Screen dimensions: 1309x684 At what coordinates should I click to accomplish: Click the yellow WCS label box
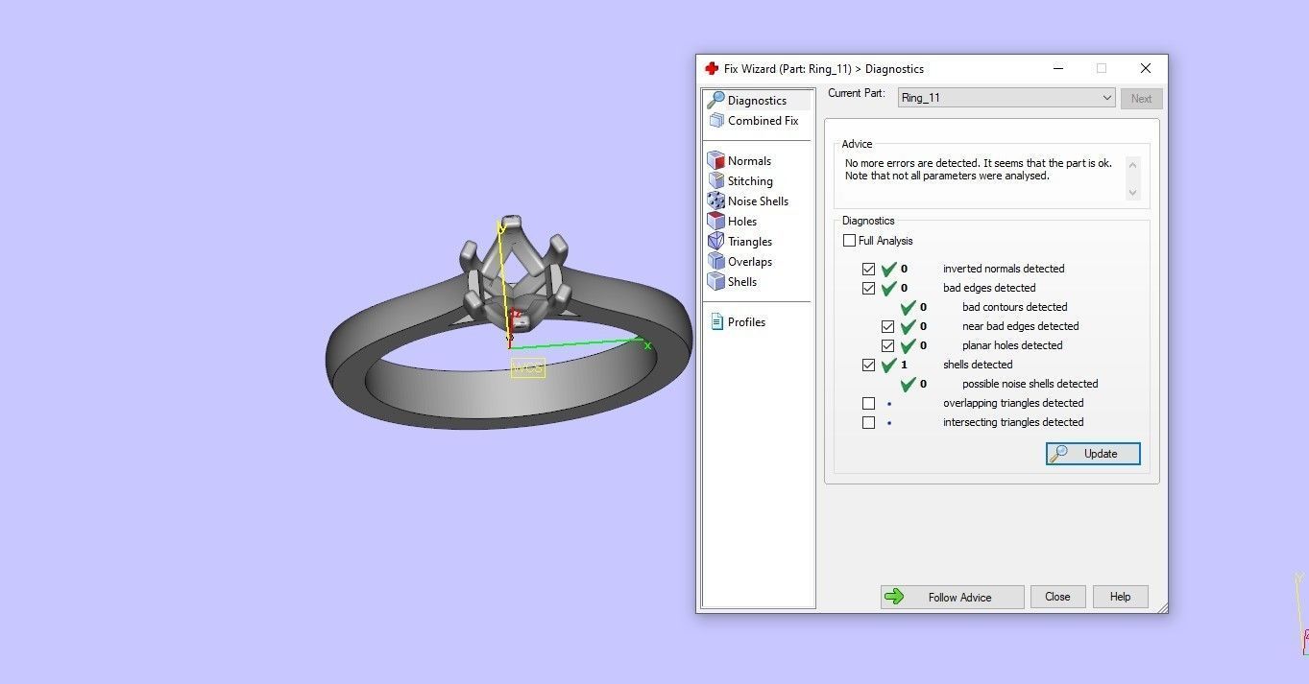[527, 367]
